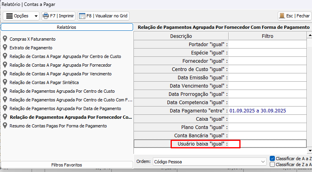Click the Descrição column header
The image size is (312, 172).
point(181,36)
